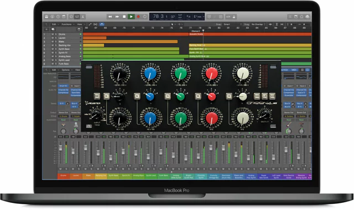Fast forward the project playhead
The height and width of the screenshot is (210, 354).
click(x=117, y=17)
